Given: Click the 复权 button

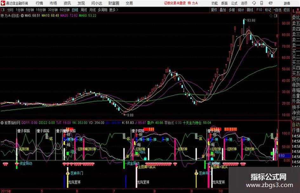Looking at the screenshot, I should (x=214, y=10).
